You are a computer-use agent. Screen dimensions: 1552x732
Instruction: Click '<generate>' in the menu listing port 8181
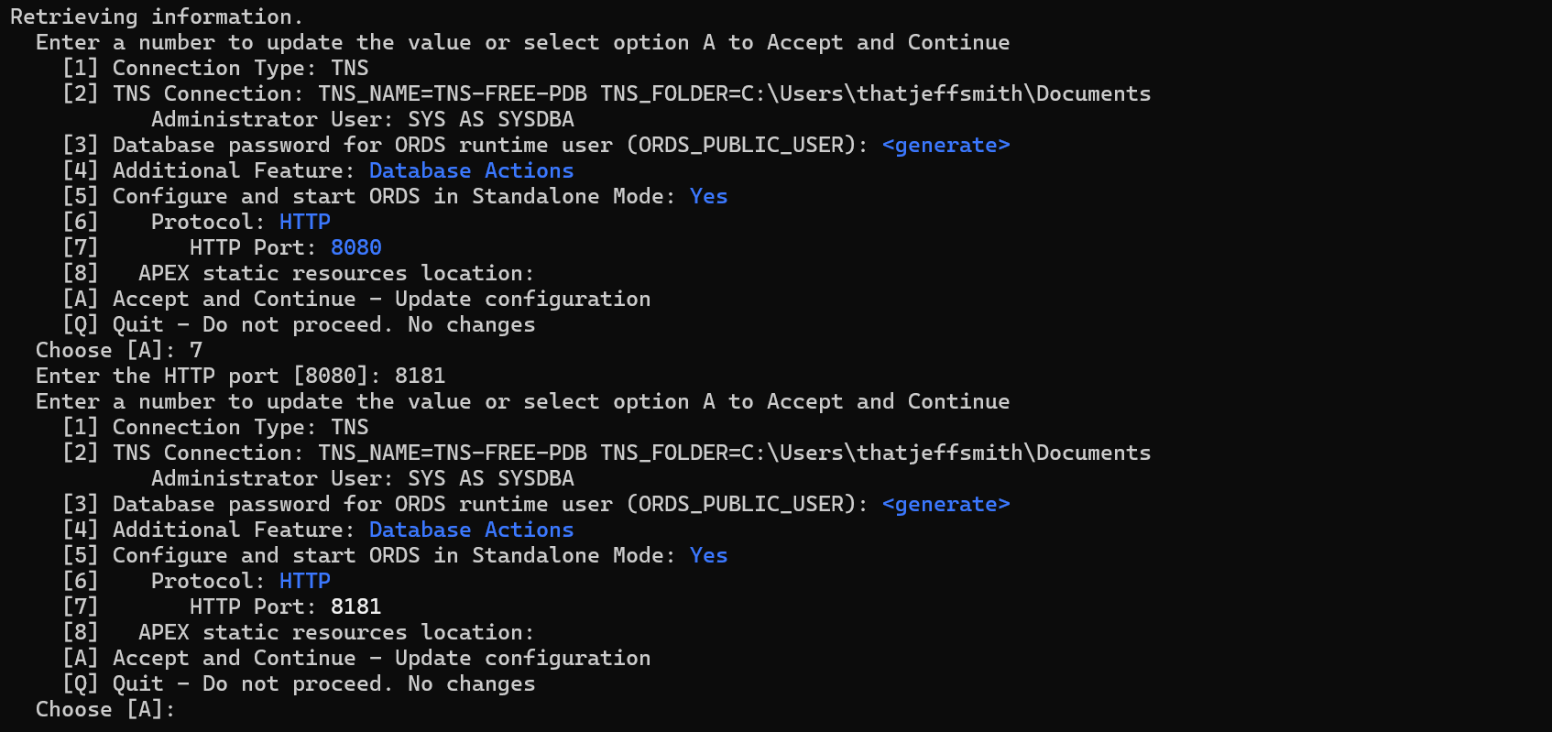(946, 504)
